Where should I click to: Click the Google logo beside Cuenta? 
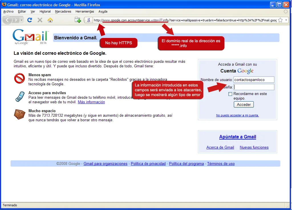tap(246, 71)
